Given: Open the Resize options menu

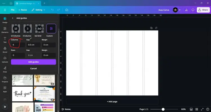Looking at the screenshot, I should point(23,10).
